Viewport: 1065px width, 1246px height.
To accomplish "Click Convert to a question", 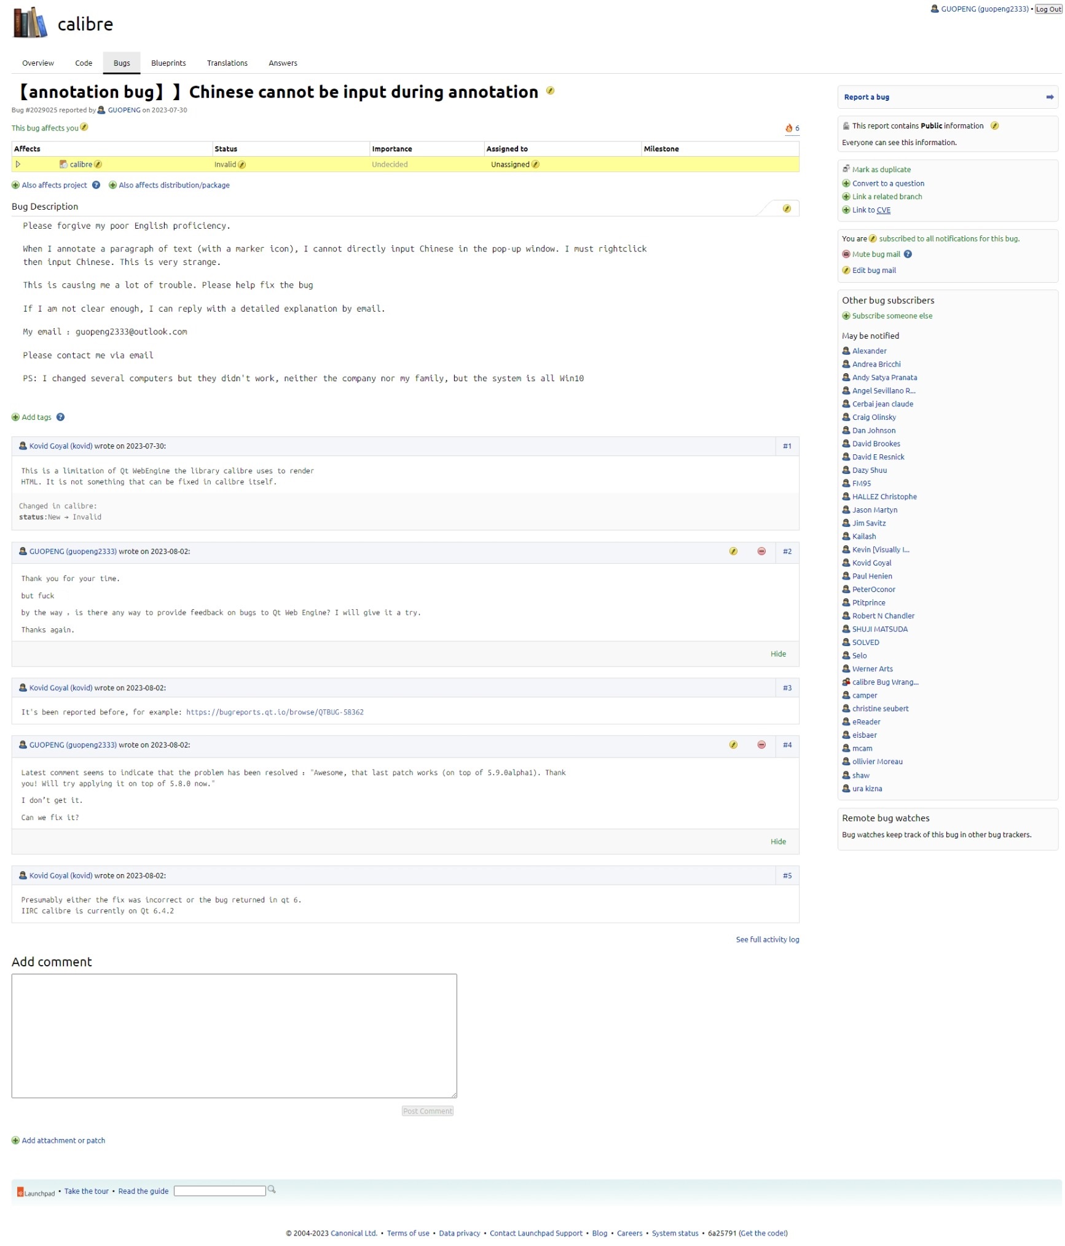I will point(888,184).
